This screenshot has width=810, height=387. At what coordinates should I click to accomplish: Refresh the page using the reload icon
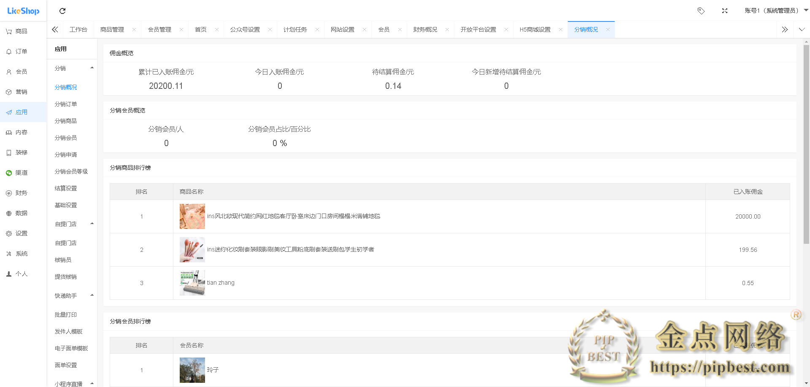(62, 11)
